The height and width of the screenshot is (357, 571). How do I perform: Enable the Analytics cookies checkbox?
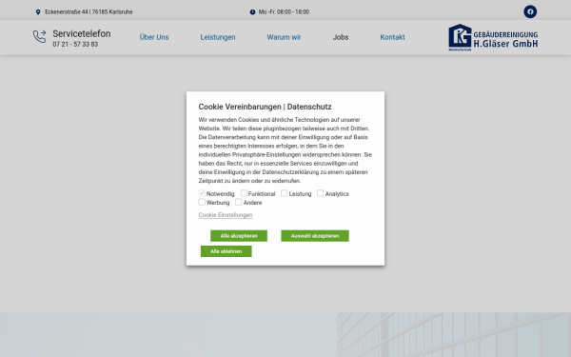[320, 193]
